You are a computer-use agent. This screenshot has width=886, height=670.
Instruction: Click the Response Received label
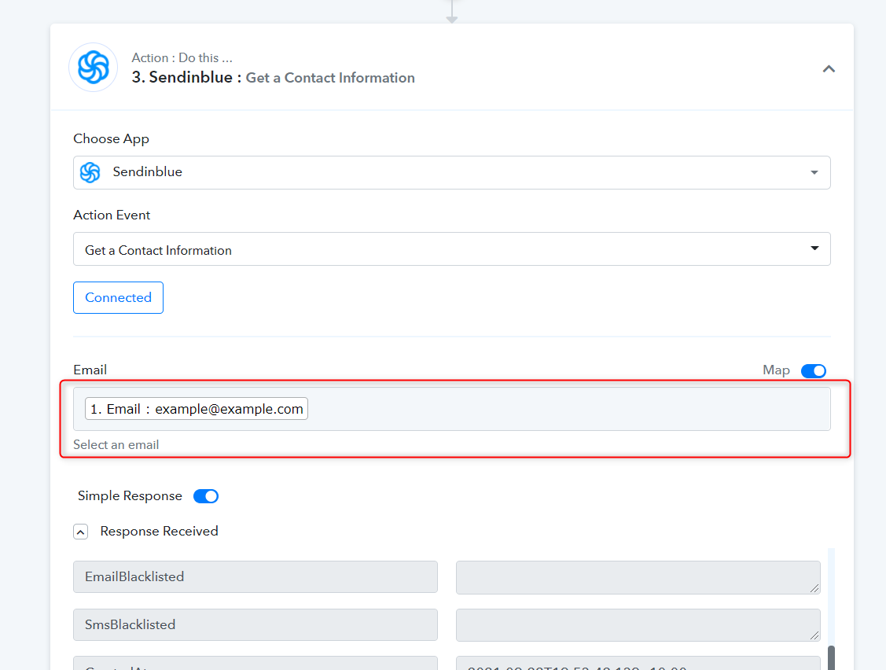(160, 532)
